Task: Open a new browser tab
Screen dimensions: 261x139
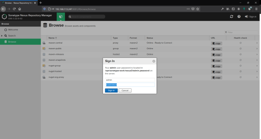Action: tap(41, 3)
